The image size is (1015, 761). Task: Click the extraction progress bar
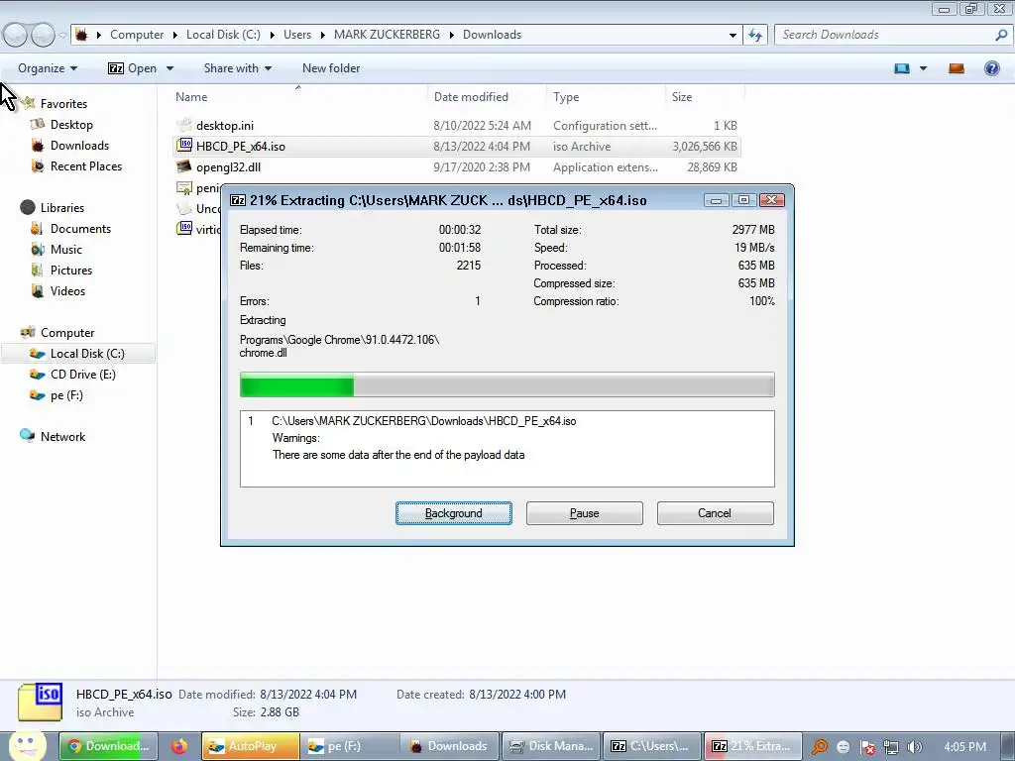tap(507, 384)
